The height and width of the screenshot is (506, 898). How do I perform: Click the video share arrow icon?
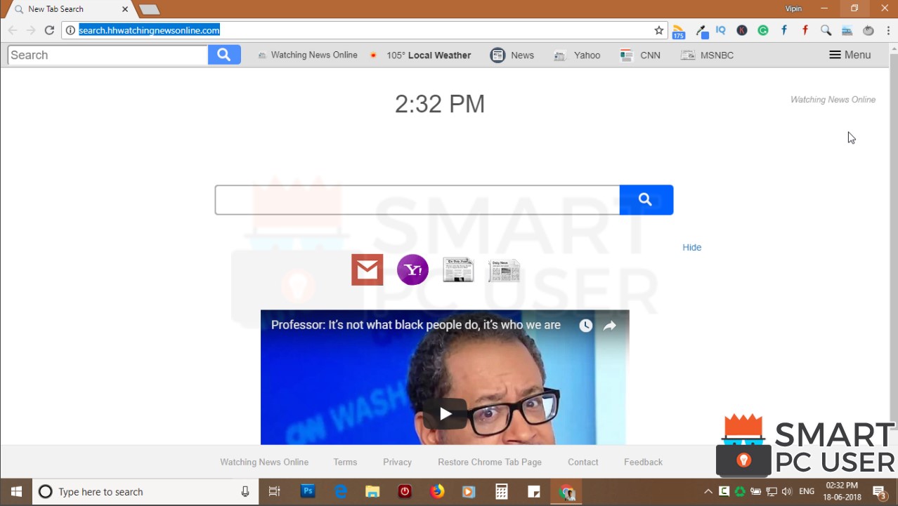[x=610, y=326]
